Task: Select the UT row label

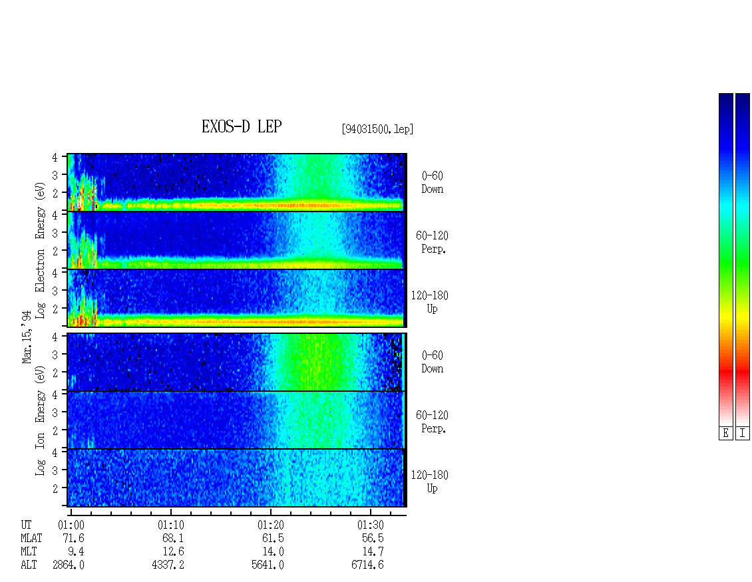Action: point(26,525)
